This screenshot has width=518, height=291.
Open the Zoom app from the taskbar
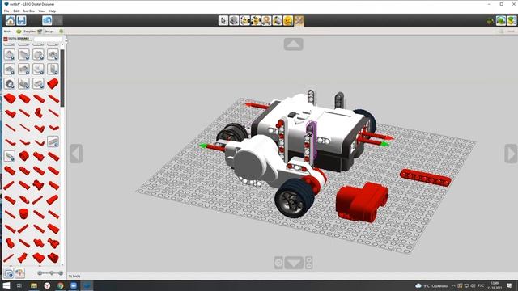pyautogui.click(x=74, y=285)
